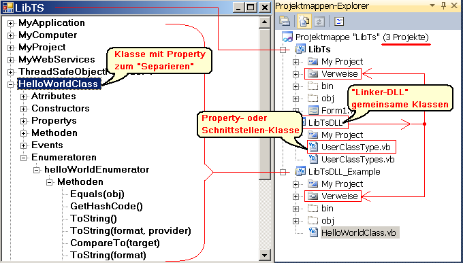Select the Constructors tree node
Screen dimensions: 463x263
(60, 109)
